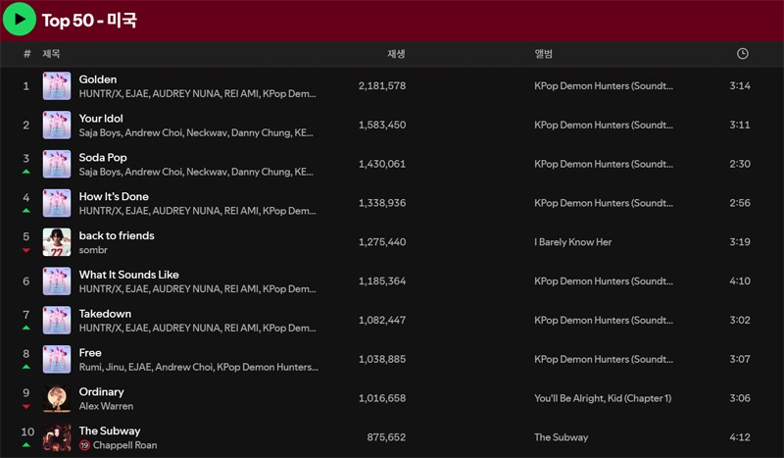Click duration 3:14 on Golden row
Image resolution: width=784 pixels, height=458 pixels.
740,85
